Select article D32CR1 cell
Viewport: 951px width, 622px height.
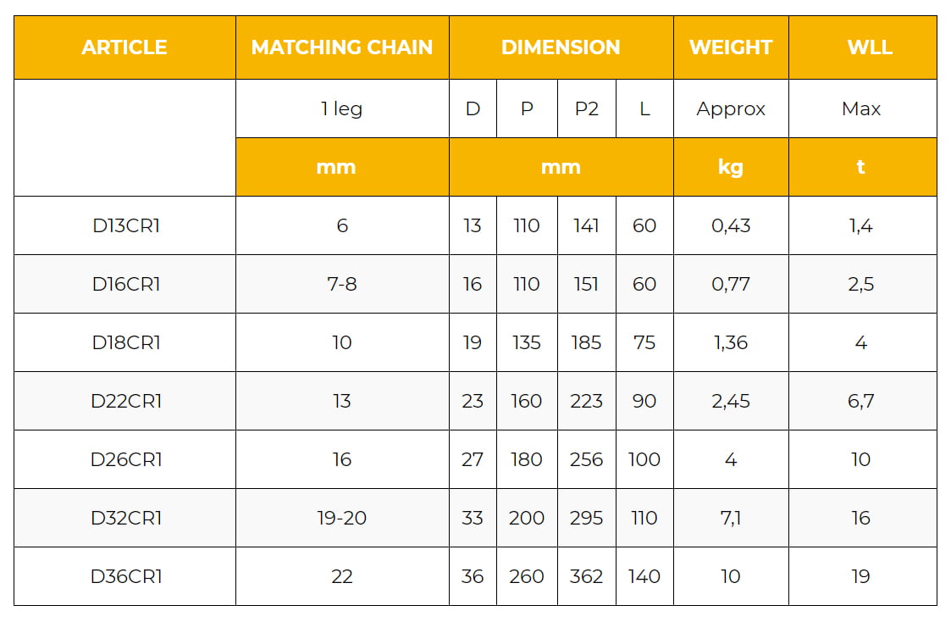coord(126,519)
